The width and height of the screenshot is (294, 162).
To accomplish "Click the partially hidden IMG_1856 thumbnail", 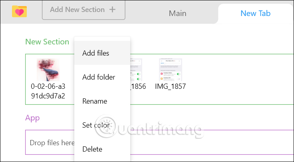I will click(137, 70).
